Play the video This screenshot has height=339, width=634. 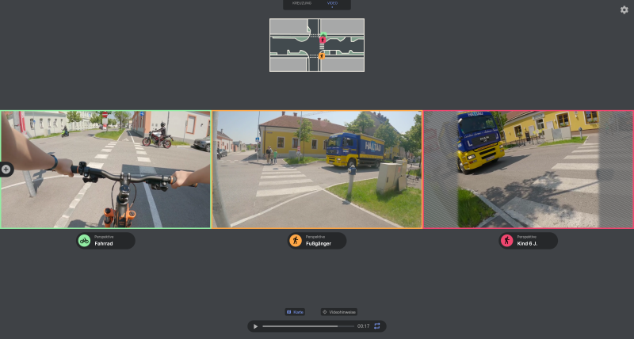pyautogui.click(x=255, y=326)
